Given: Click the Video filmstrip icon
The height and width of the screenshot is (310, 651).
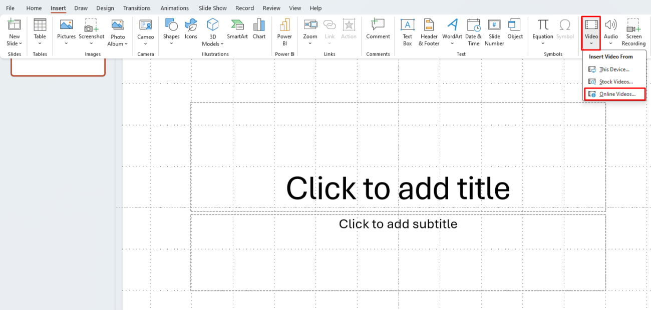Looking at the screenshot, I should (x=591, y=25).
